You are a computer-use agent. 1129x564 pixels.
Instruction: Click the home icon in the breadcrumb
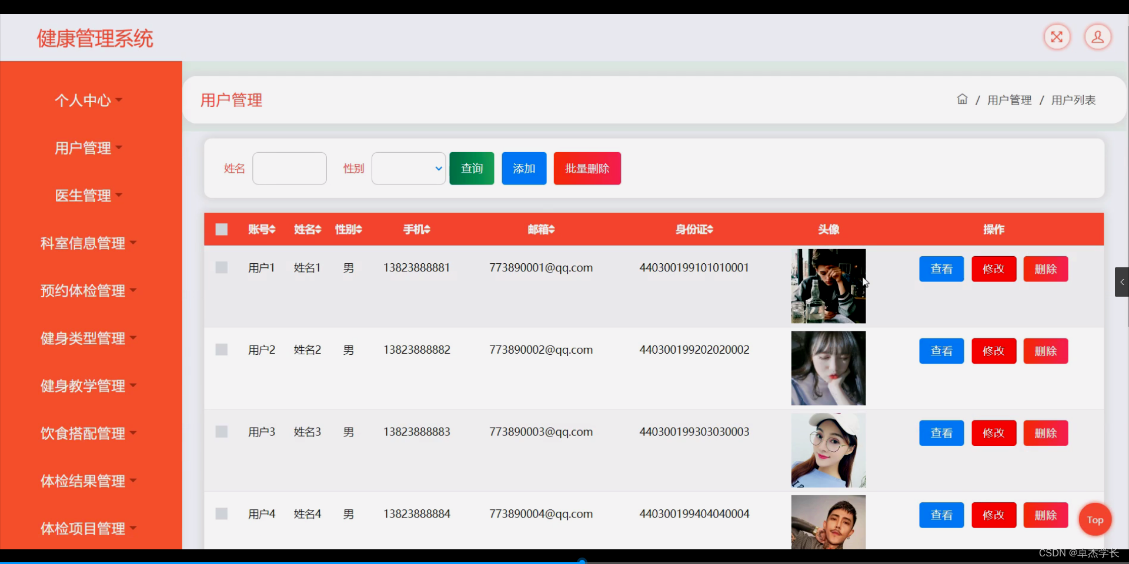(961, 99)
